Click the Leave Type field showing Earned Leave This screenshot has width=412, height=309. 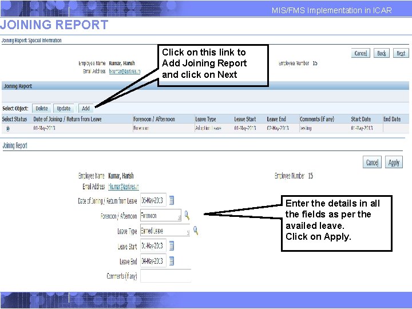pyautogui.click(x=165, y=231)
